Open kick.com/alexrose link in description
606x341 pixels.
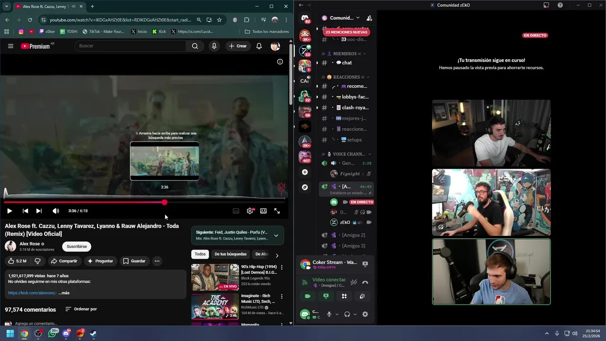32,293
